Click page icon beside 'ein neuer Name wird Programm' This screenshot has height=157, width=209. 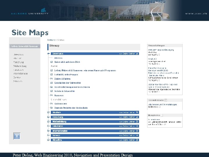(51, 70)
